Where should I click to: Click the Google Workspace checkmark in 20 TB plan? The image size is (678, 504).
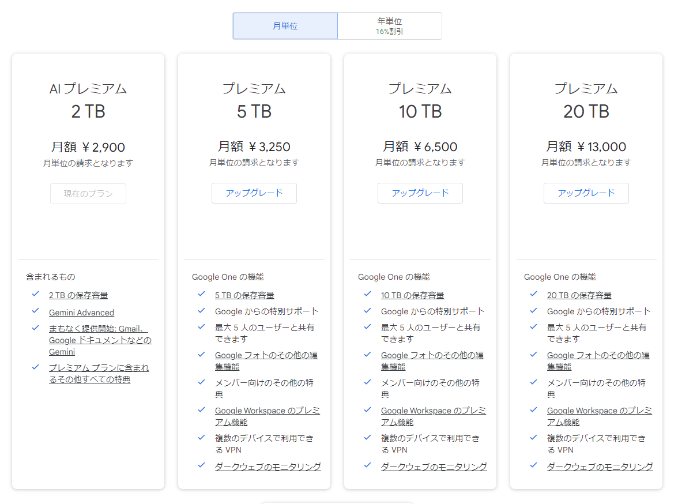point(534,409)
